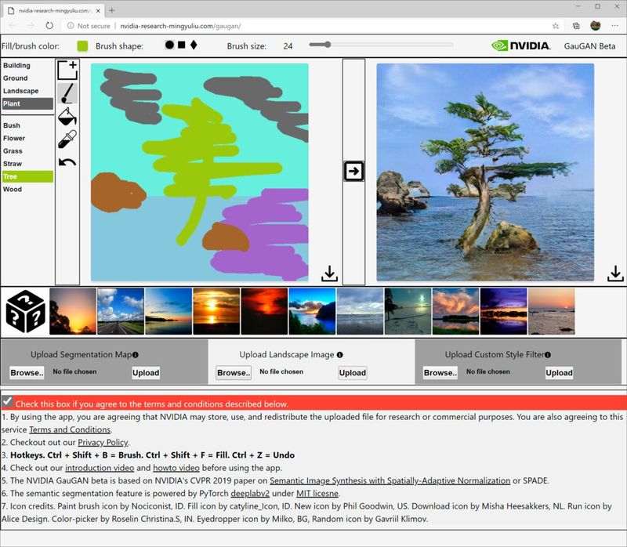Bookmark this page with the star icon
Image resolution: width=627 pixels, height=547 pixels.
(x=556, y=26)
